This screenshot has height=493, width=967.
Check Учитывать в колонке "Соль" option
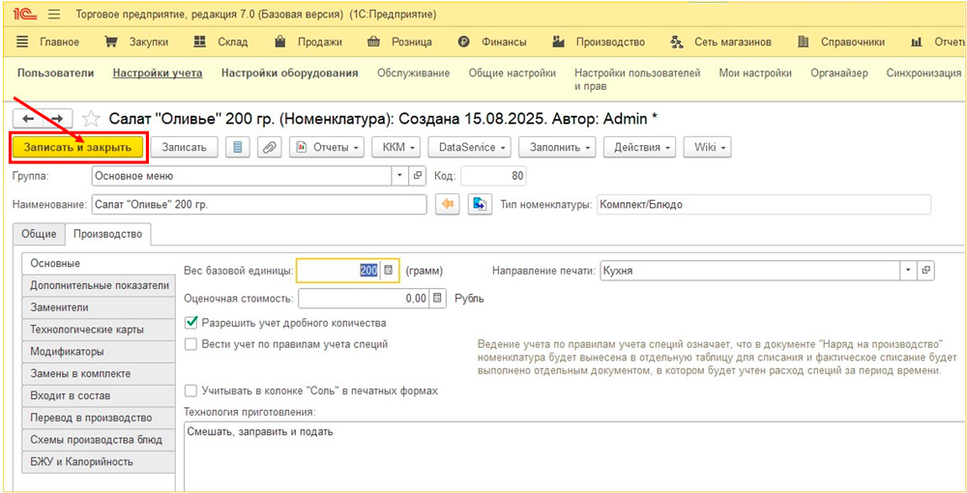191,391
